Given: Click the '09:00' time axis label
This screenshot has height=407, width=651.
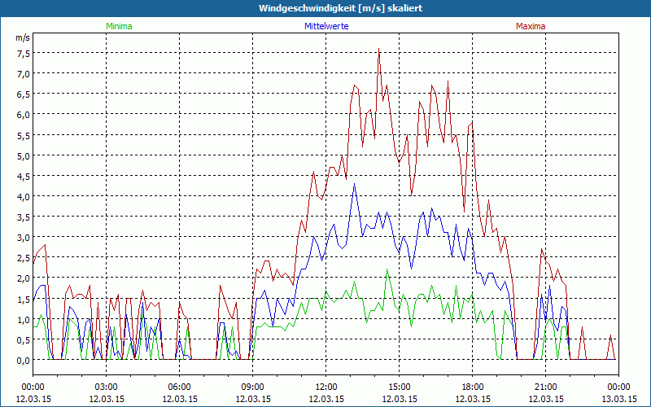Looking at the screenshot, I should 253,387.
